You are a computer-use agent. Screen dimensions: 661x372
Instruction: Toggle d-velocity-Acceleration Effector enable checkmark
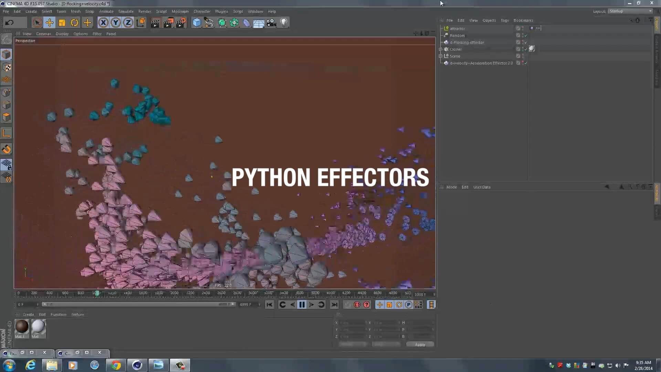[526, 63]
